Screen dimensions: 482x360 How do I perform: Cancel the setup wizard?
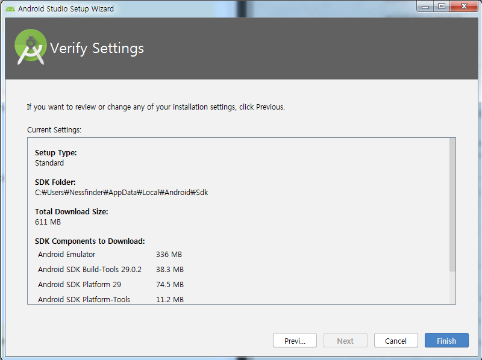(x=396, y=340)
